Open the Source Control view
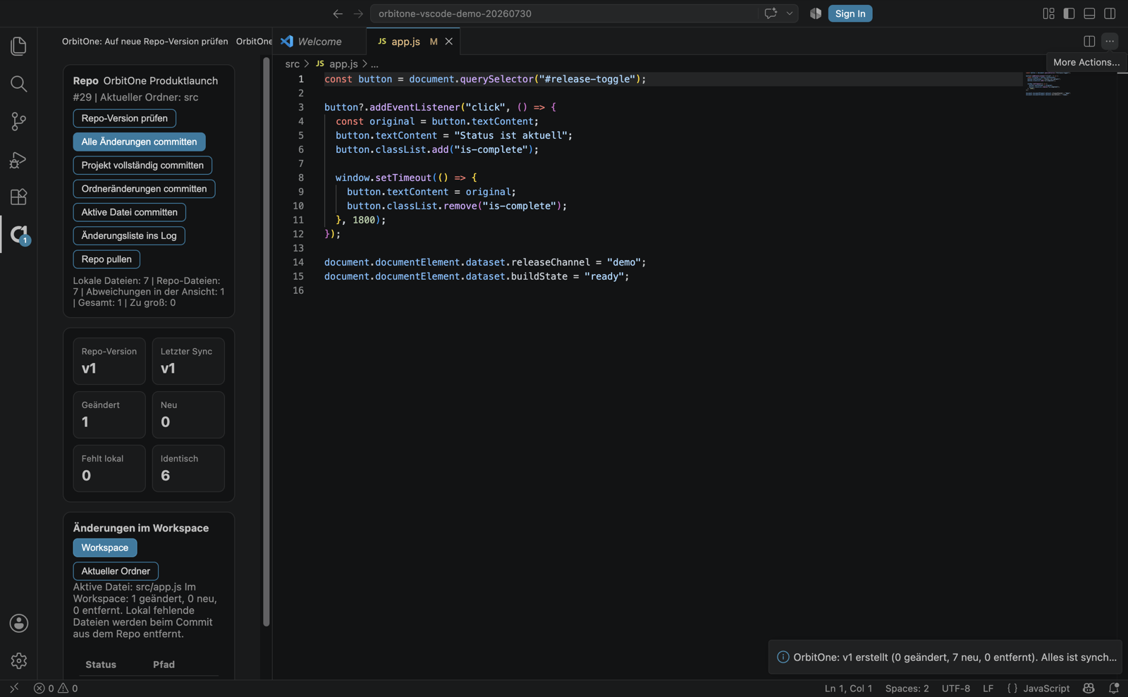The image size is (1128, 697). pyautogui.click(x=19, y=121)
